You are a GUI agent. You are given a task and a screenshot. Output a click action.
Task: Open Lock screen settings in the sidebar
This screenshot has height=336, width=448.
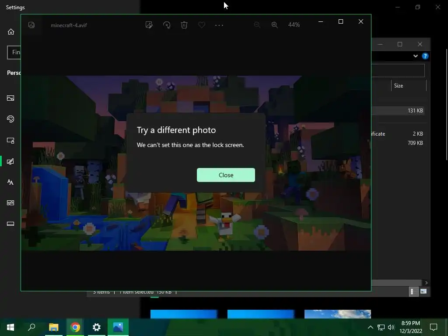pyautogui.click(x=10, y=140)
